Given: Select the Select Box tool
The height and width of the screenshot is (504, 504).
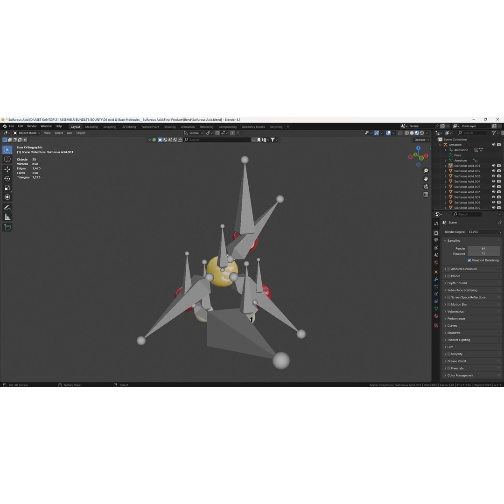Looking at the screenshot, I should (x=7, y=150).
